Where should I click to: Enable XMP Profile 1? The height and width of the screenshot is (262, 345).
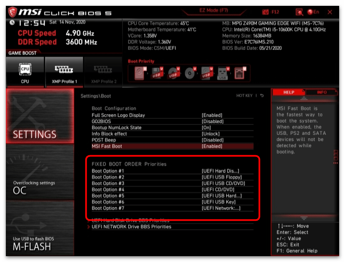pos(64,71)
